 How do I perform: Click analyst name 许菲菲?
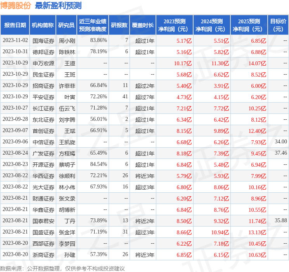click(x=67, y=86)
